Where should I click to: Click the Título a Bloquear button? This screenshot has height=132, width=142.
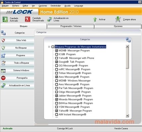17,63
